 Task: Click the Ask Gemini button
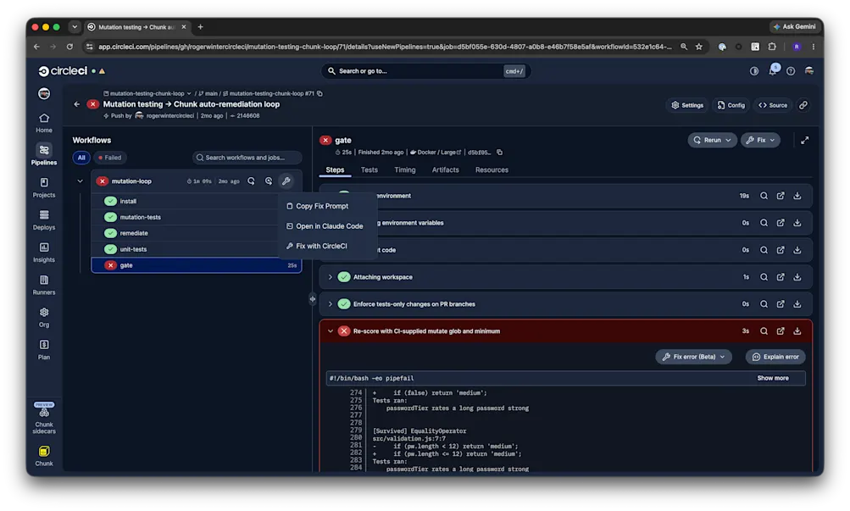(x=793, y=26)
